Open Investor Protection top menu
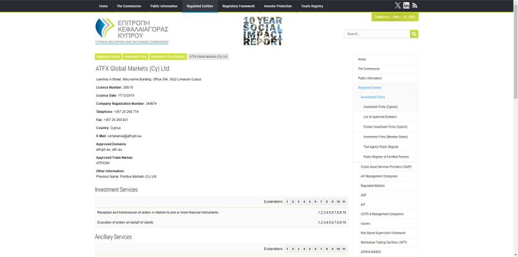 click(278, 6)
